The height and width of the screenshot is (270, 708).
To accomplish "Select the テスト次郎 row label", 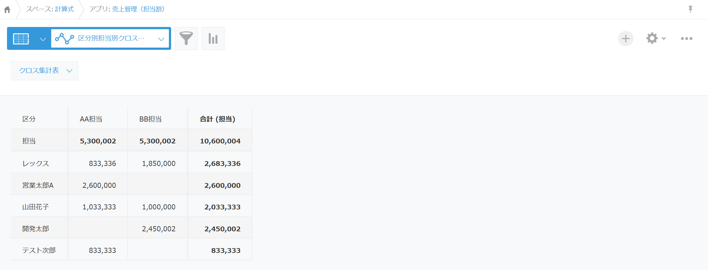I will point(39,250).
